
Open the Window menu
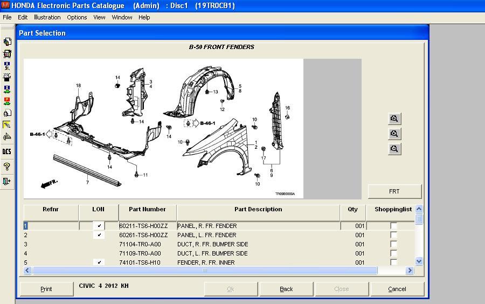(122, 17)
